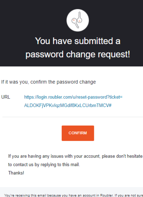Image resolution: width=143 pixels, height=197 pixels.
Task: Click 'to contact us by replying to this mail'
Action: click(44, 164)
